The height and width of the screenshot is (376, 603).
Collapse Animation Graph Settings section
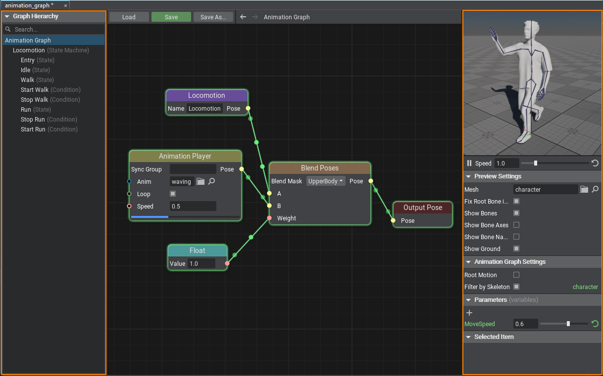pos(468,262)
